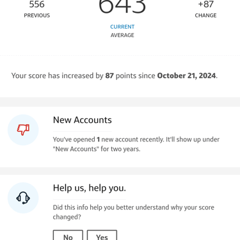This screenshot has width=240, height=240.
Task: Click the light blue circle behind headset
Action: pos(23,198)
